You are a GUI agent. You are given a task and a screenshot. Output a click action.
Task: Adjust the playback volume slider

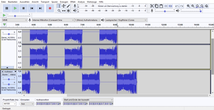200,11
